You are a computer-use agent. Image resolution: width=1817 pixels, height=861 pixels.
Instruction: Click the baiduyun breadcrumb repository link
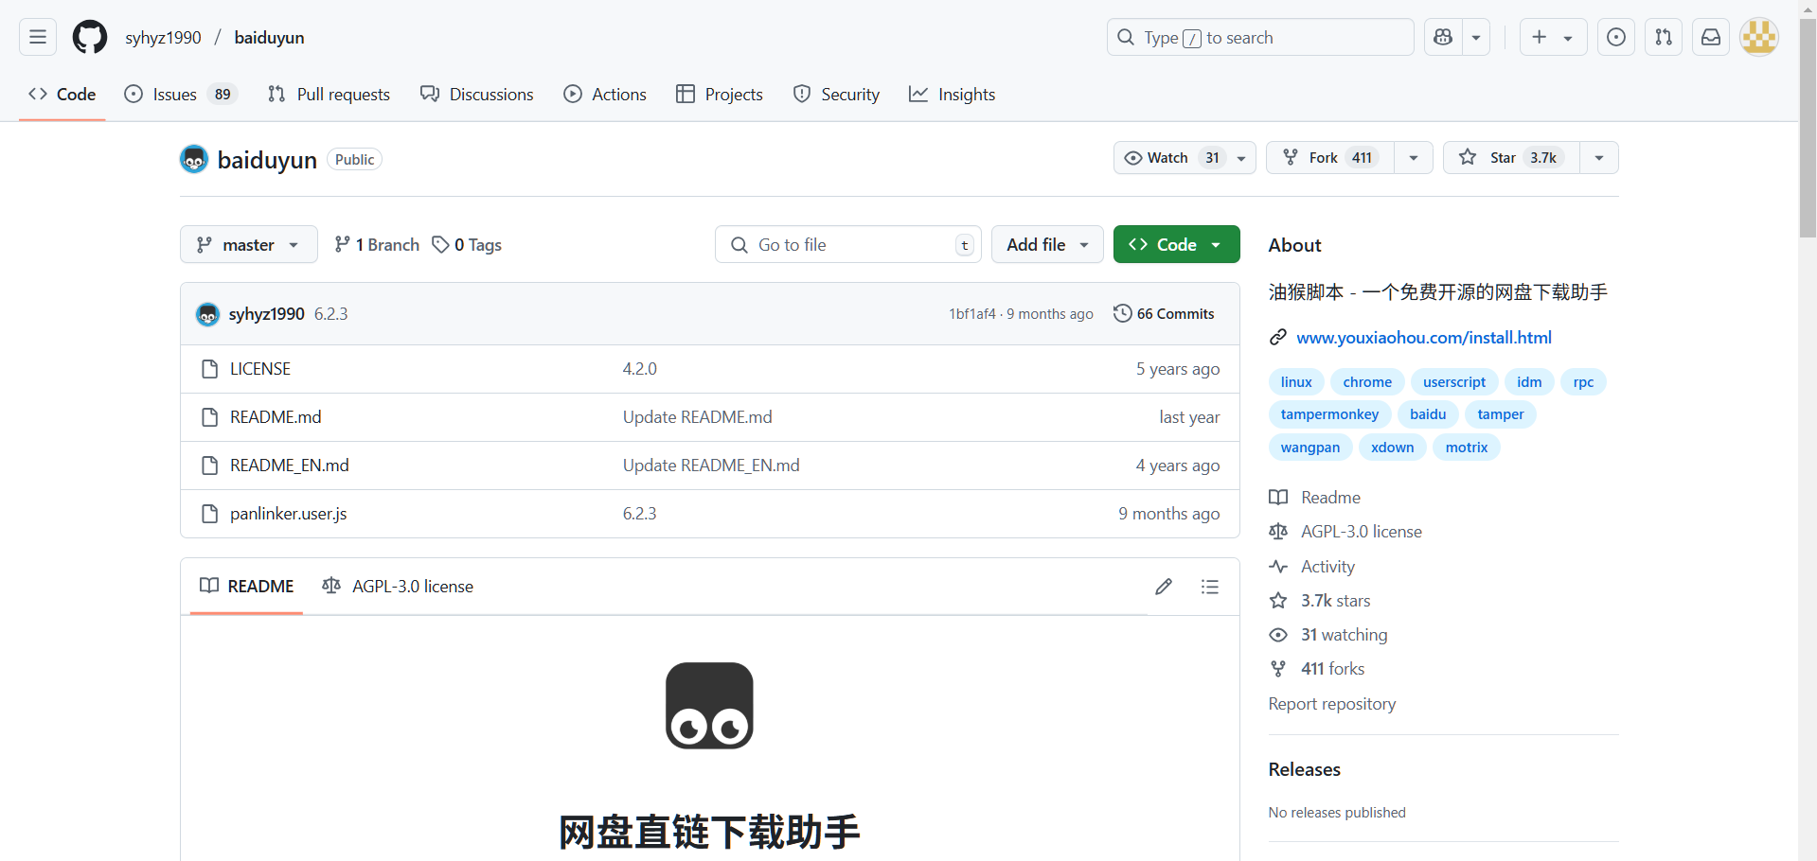pos(269,37)
